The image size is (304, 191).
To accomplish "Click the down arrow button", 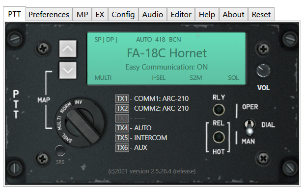I will (68, 70).
